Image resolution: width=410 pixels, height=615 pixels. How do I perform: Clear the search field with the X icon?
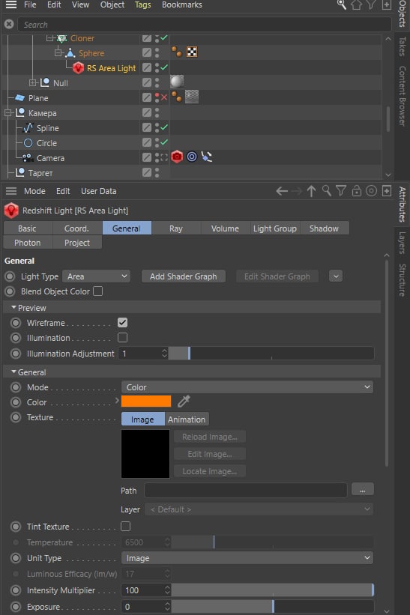point(9,24)
